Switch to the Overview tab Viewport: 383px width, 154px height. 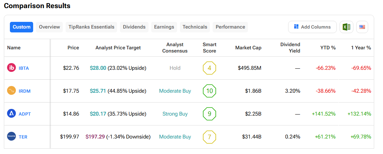coord(49,27)
